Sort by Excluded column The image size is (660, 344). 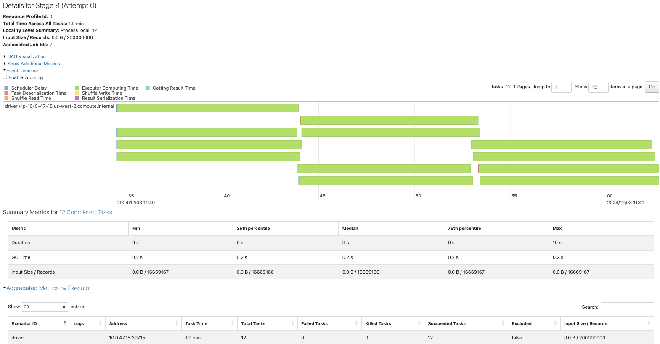534,323
